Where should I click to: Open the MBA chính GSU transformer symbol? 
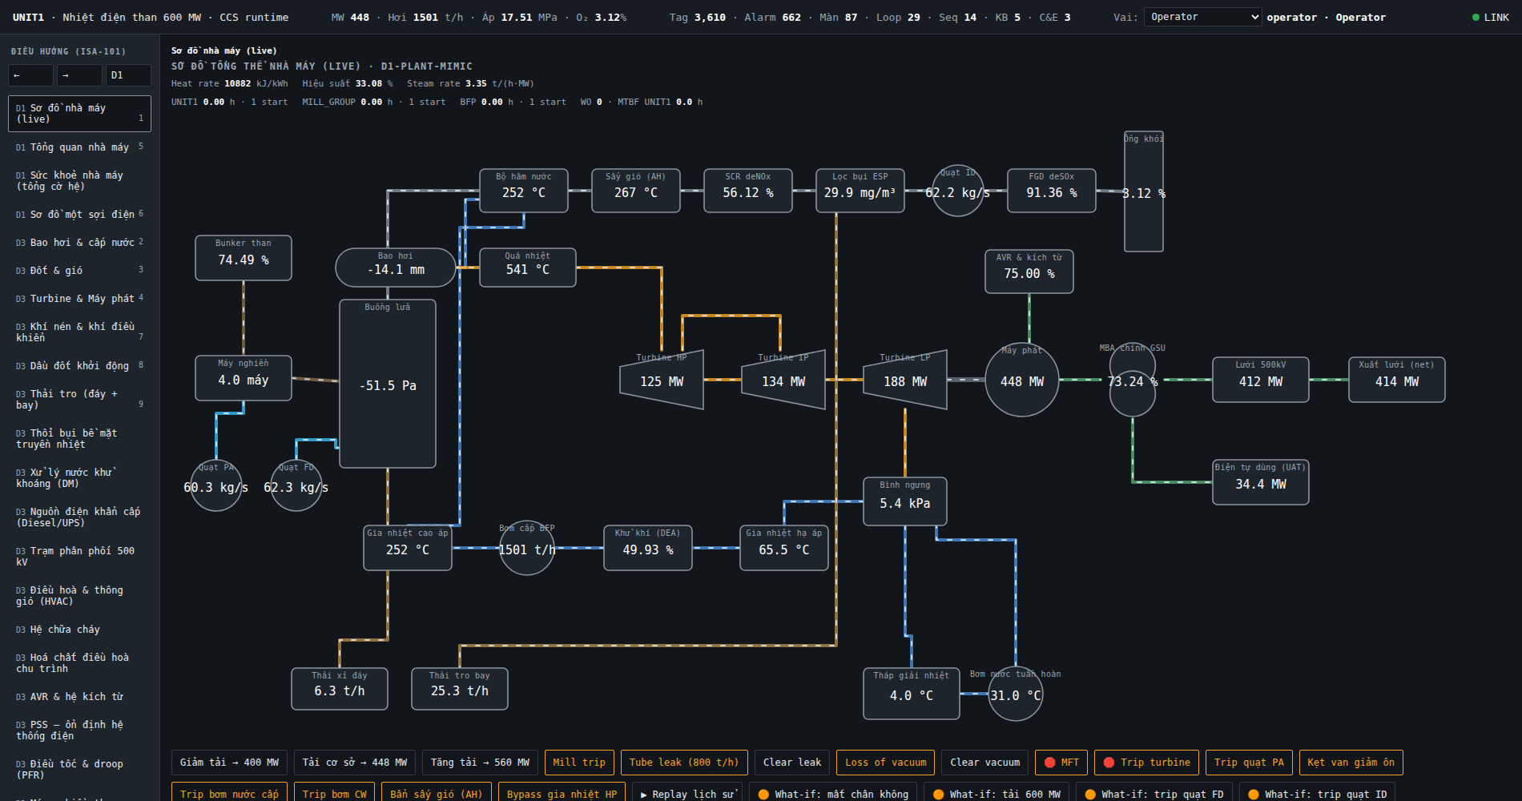click(x=1133, y=380)
